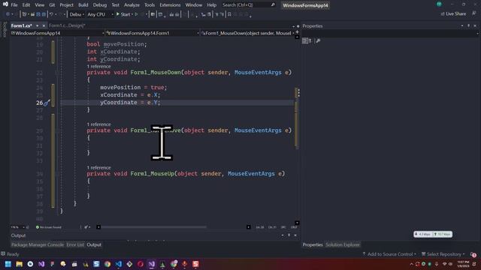Open Visual Studio Code from the taskbar

pyautogui.click(x=119, y=264)
